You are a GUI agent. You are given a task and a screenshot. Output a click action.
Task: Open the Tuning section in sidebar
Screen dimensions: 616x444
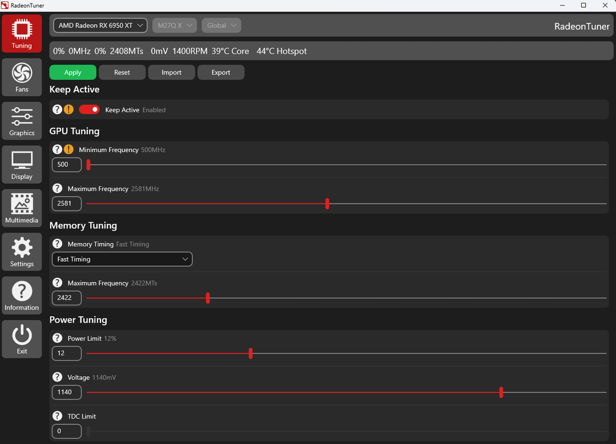(22, 34)
